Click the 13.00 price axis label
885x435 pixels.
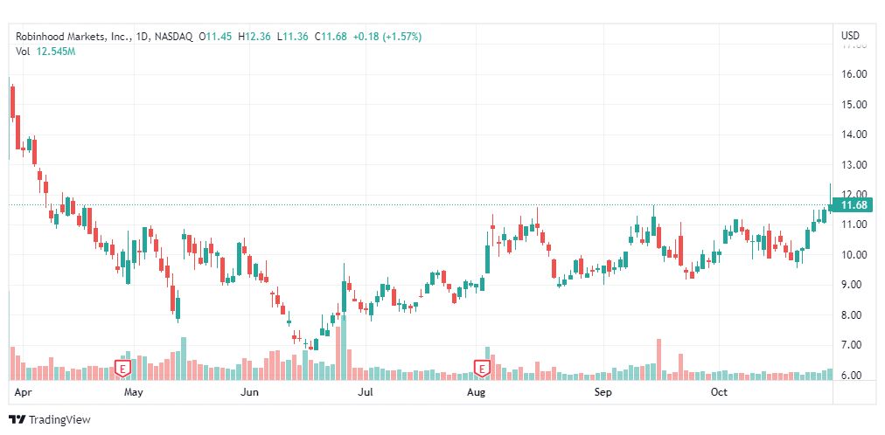(854, 164)
